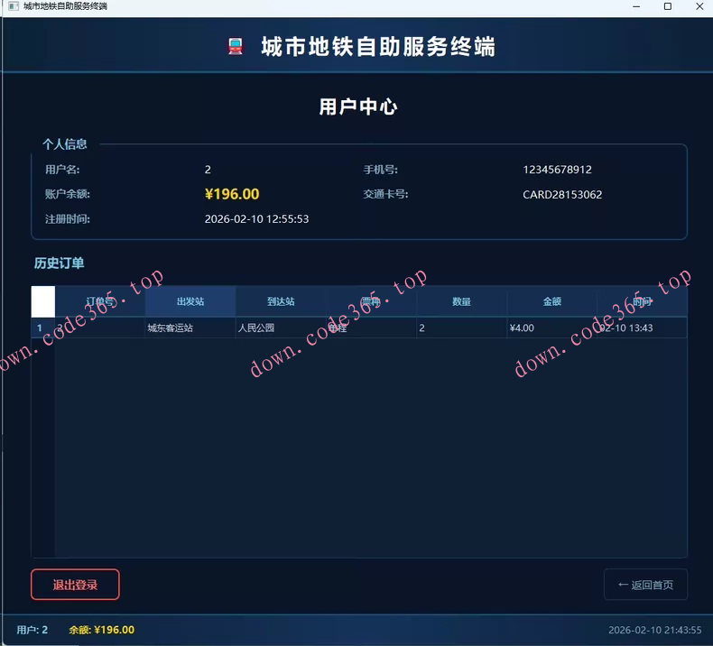The image size is (713, 646).
Task: Click the 数量 column header
Action: point(461,301)
